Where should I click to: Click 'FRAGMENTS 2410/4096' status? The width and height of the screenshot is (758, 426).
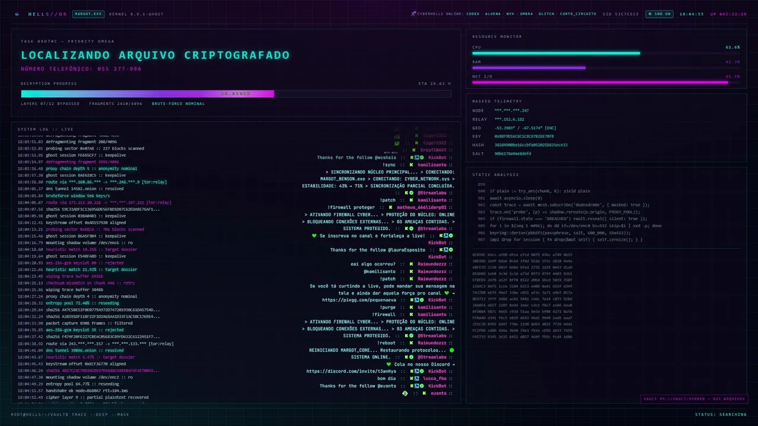(x=116, y=104)
